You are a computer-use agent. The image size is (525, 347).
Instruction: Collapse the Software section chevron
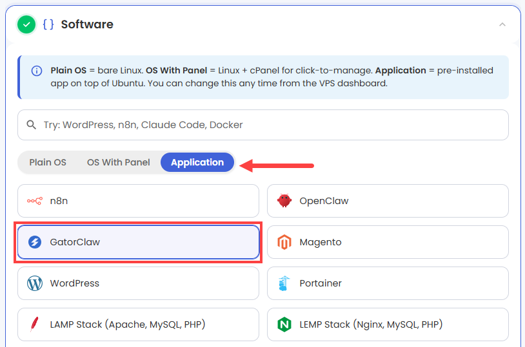coord(502,24)
